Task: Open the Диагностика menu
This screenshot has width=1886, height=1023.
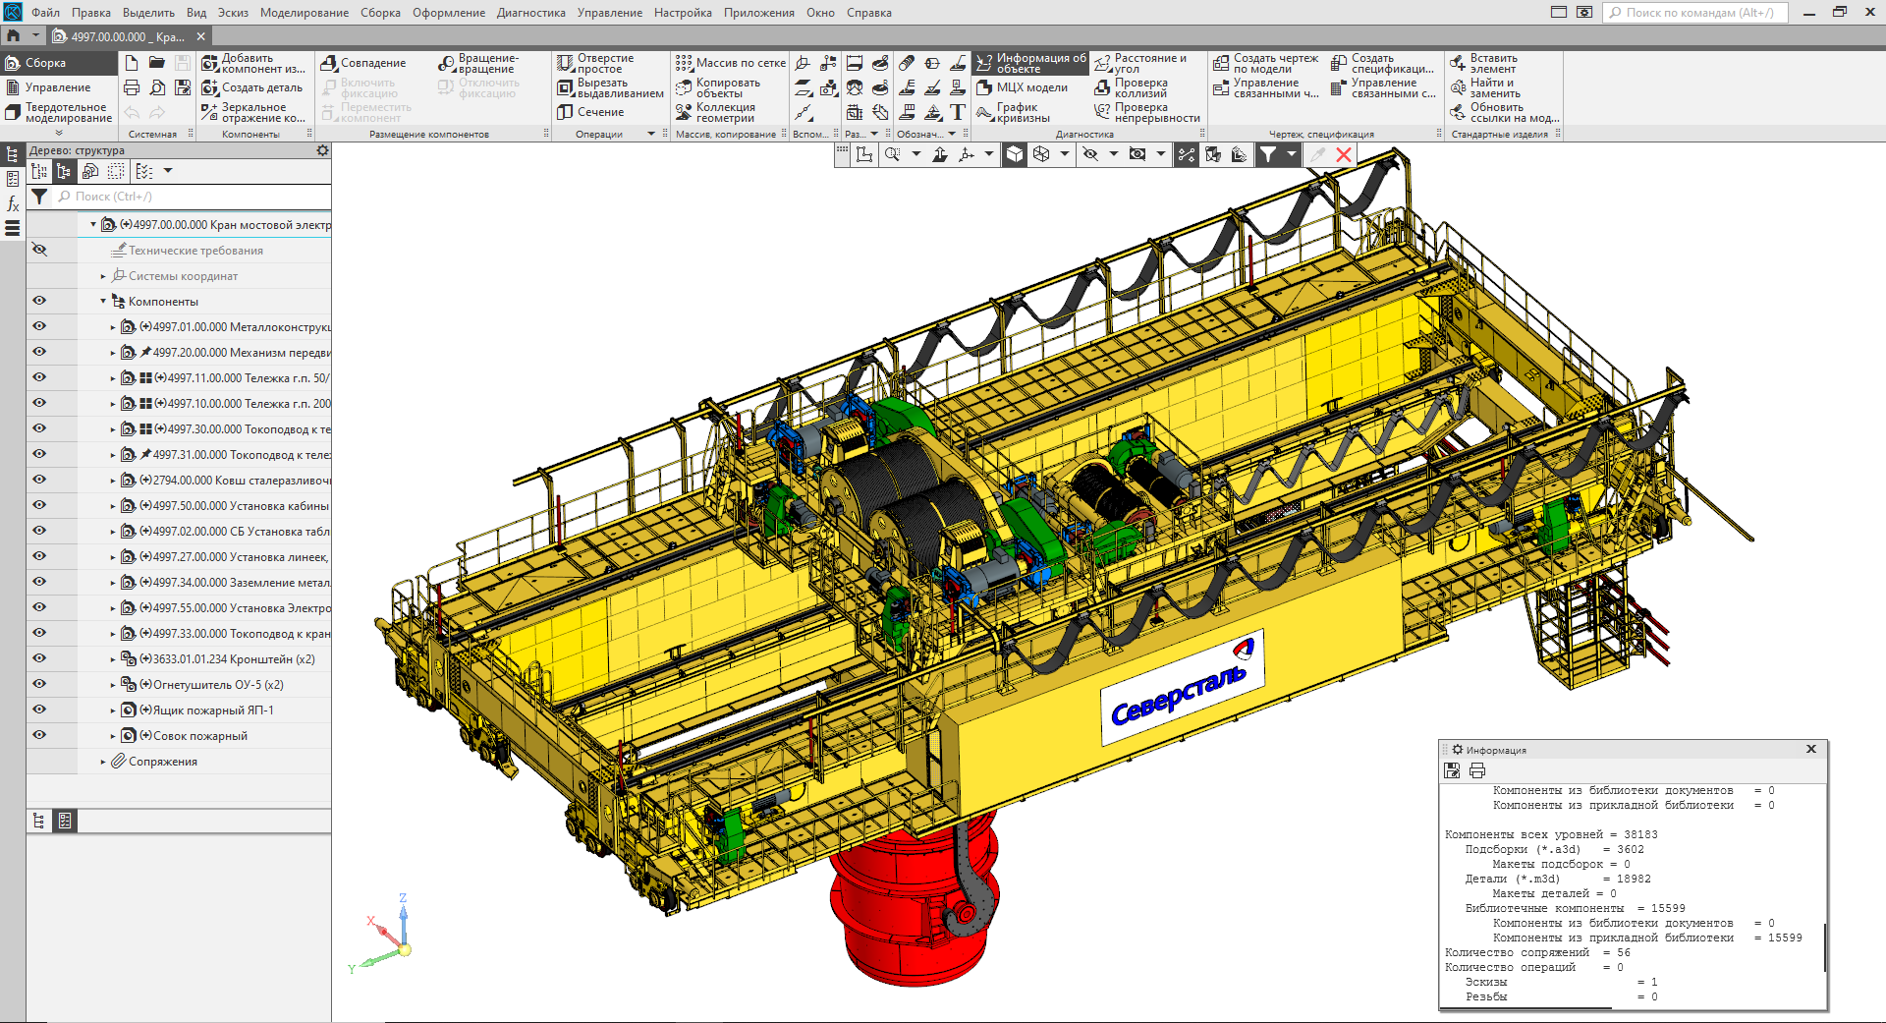Action: (x=530, y=13)
